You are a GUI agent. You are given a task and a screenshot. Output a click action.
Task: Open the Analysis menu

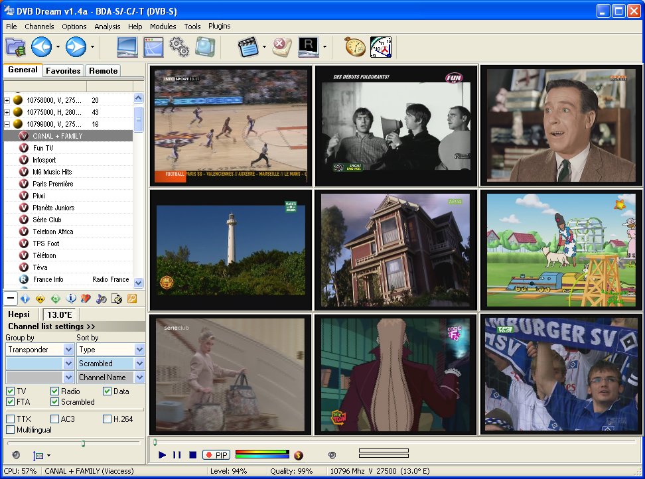[x=107, y=27]
